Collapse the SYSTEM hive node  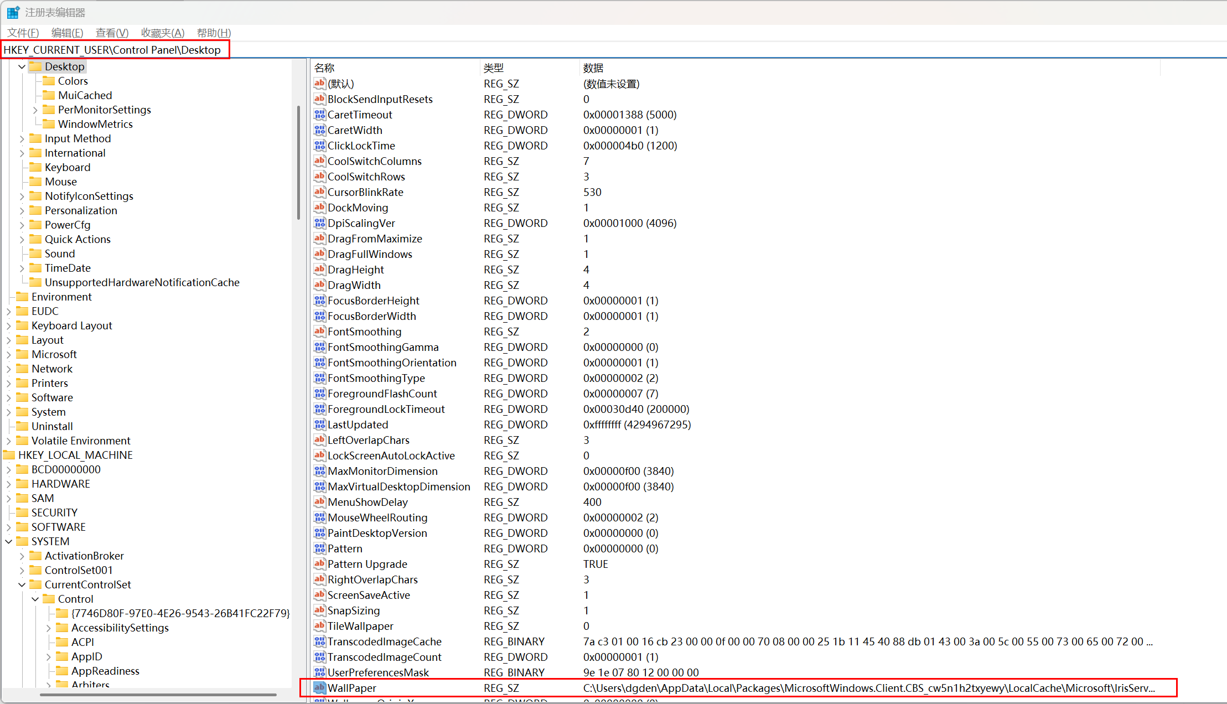9,541
